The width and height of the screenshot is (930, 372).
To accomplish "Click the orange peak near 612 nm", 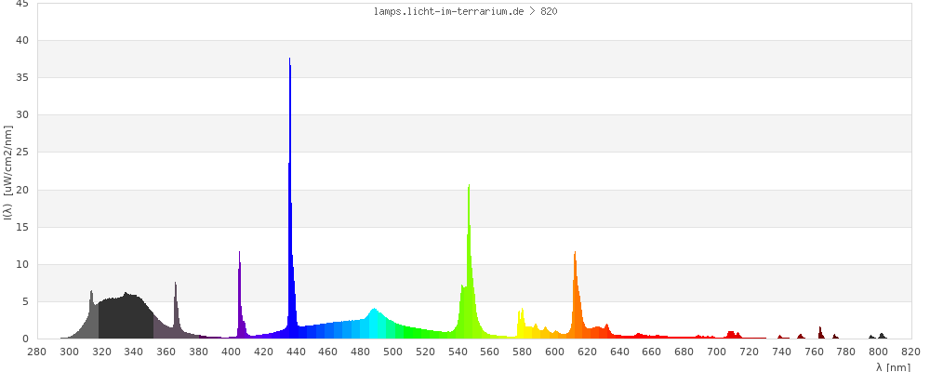I will (x=576, y=297).
